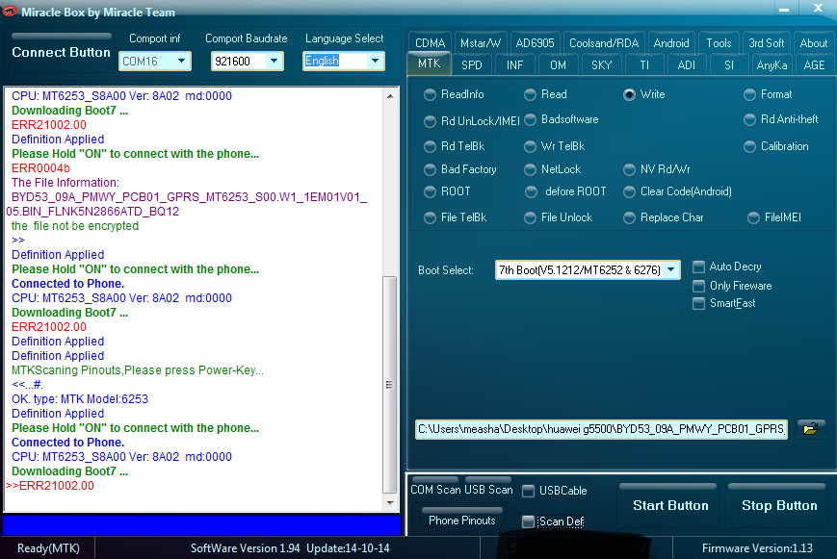This screenshot has height=559, width=837.
Task: Open the Android tab
Action: click(x=671, y=43)
